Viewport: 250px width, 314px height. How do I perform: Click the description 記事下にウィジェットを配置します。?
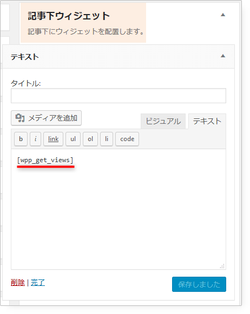click(x=86, y=32)
